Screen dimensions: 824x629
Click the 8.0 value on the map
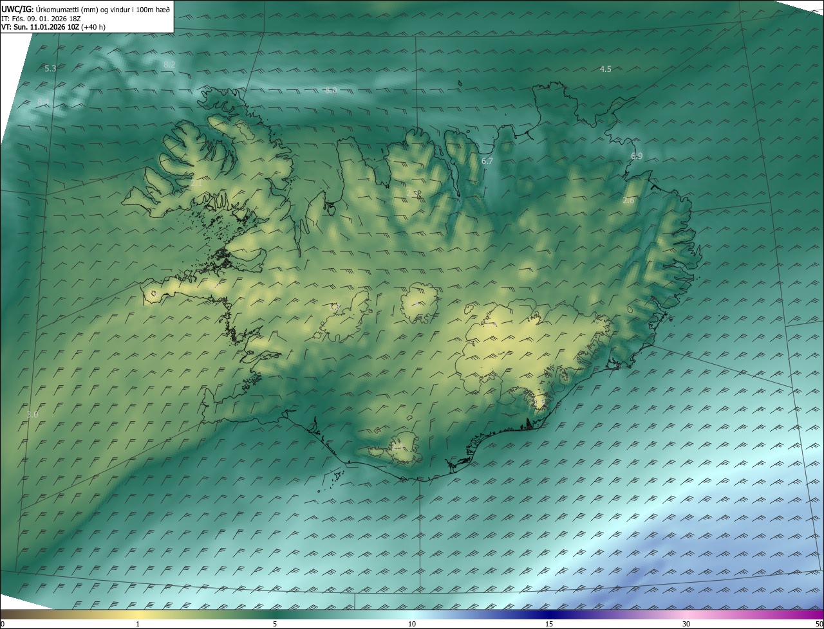(331, 91)
